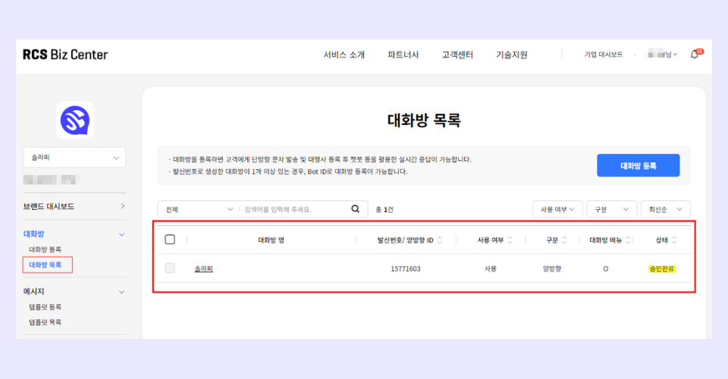Open the 구분 filter dropdown

tap(611, 210)
